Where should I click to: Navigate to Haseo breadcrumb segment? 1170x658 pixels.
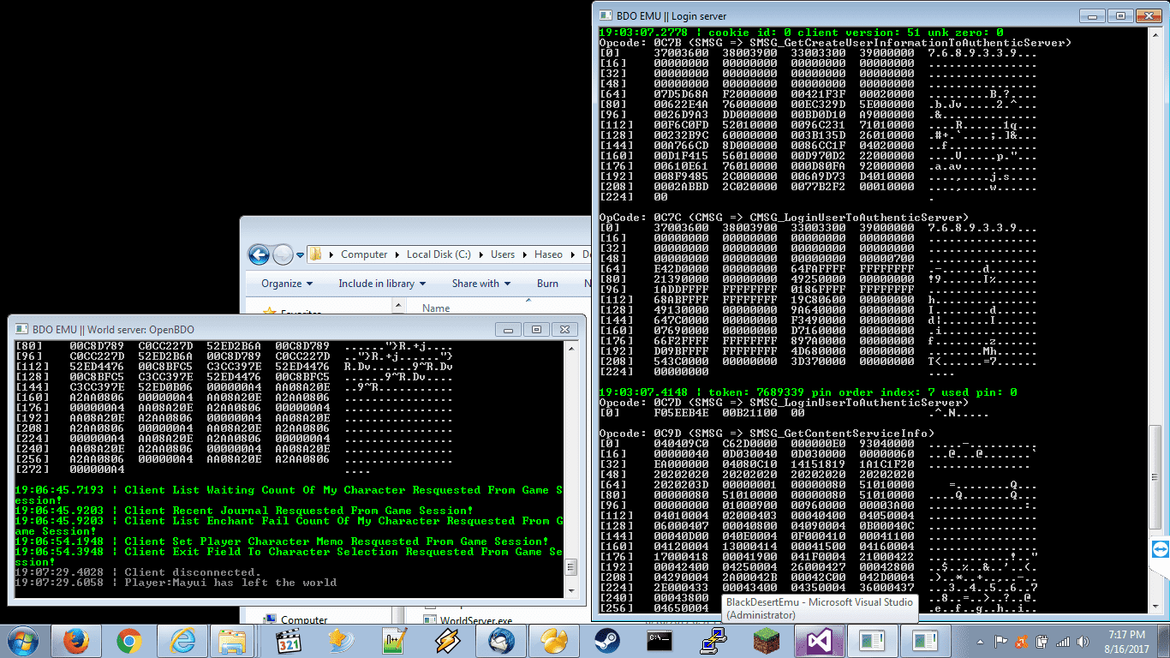click(550, 254)
